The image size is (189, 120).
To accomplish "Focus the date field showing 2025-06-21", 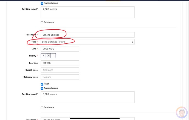I will (60, 49).
